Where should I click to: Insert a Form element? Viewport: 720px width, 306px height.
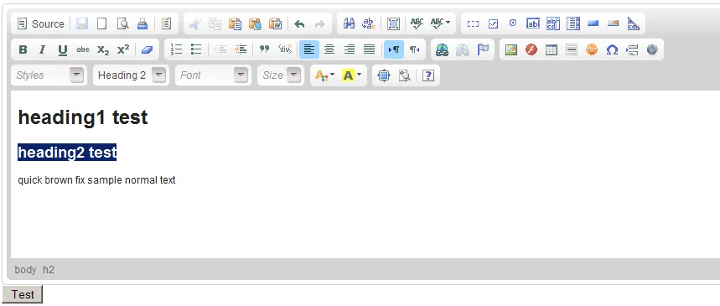pos(473,23)
